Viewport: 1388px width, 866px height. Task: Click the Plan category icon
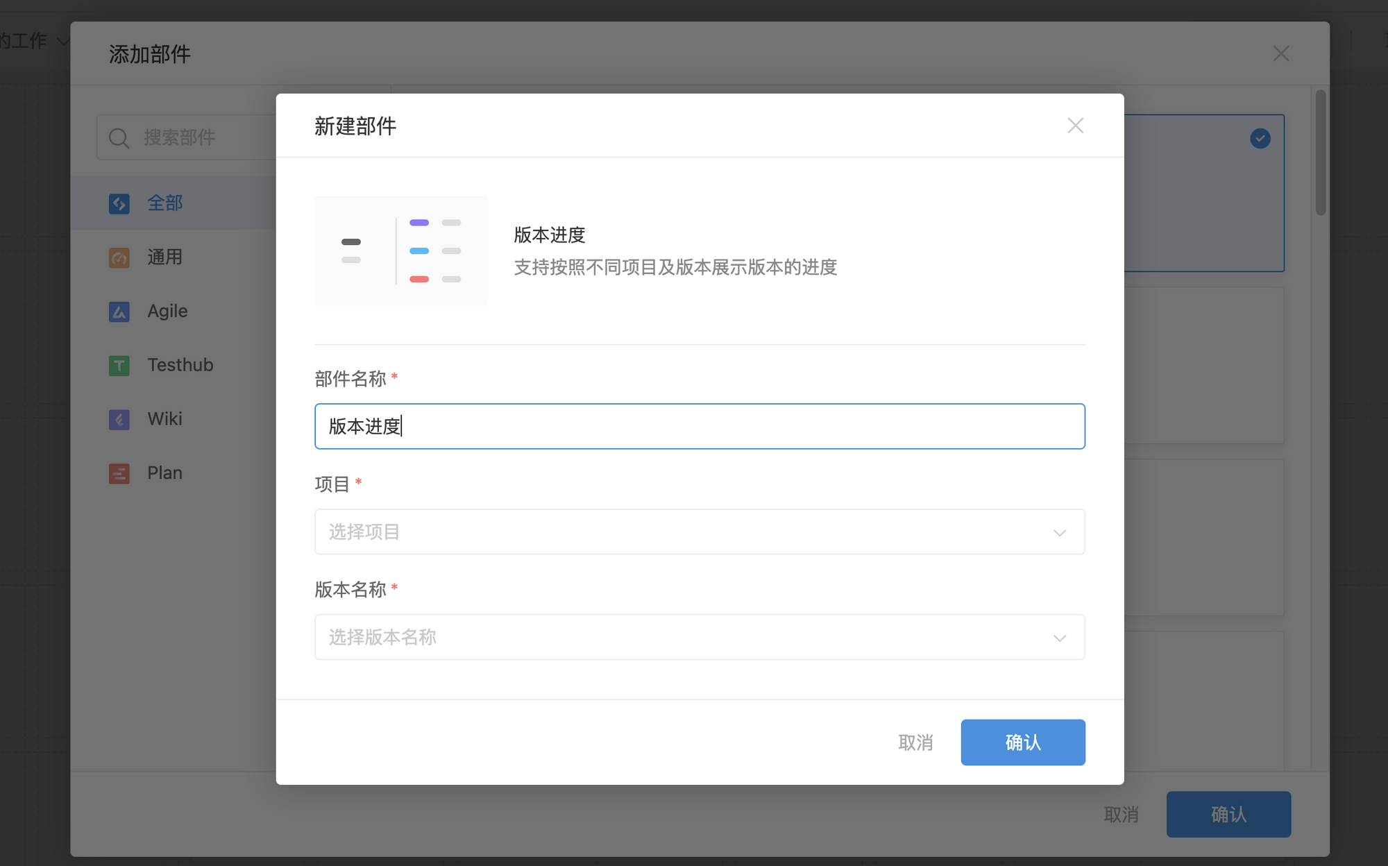point(119,473)
